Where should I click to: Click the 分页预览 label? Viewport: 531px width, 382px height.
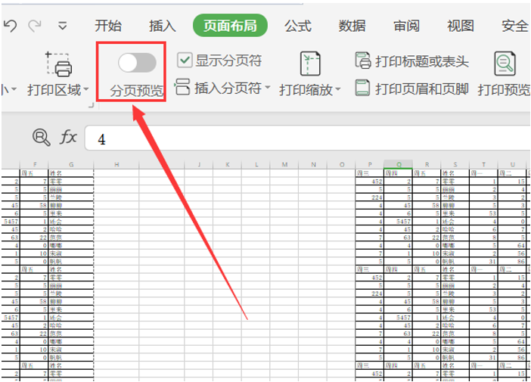(137, 91)
